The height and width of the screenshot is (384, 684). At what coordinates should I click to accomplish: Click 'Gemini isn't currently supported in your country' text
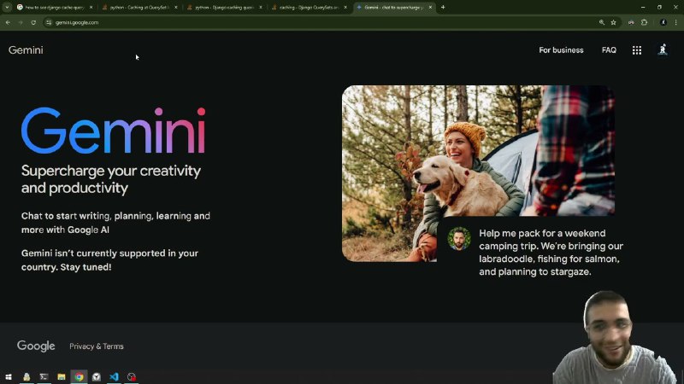109,260
